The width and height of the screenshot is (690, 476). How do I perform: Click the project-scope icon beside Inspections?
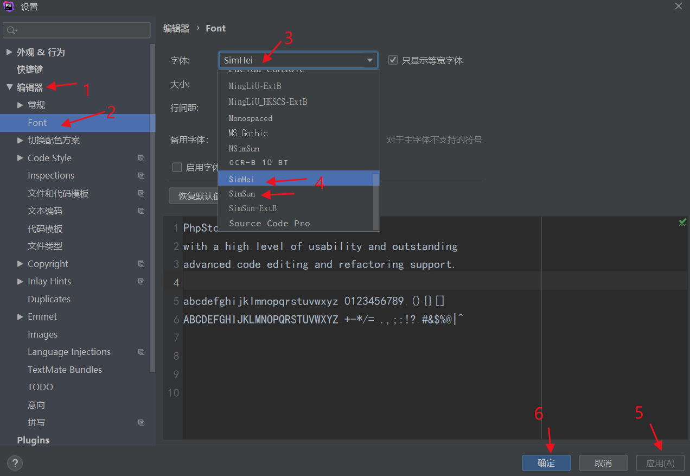click(x=141, y=176)
